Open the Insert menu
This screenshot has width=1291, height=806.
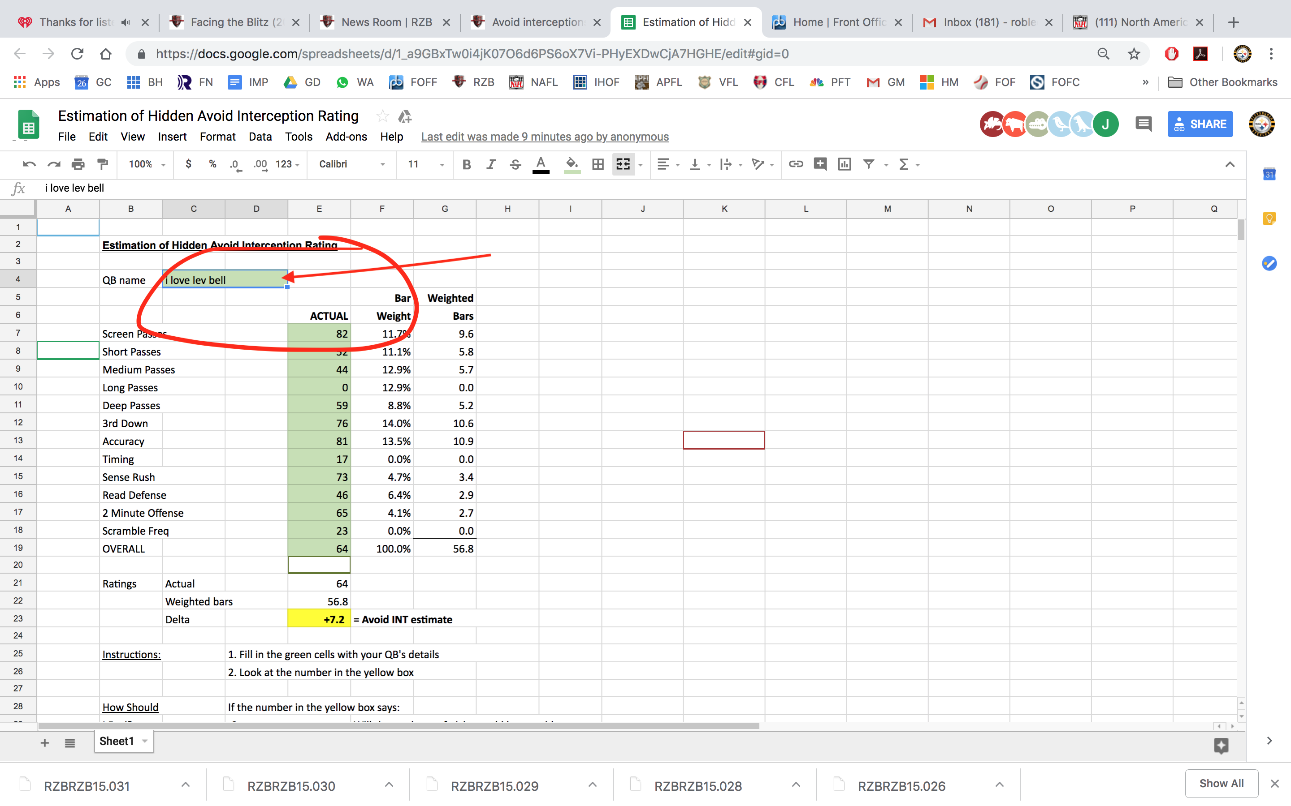[172, 137]
